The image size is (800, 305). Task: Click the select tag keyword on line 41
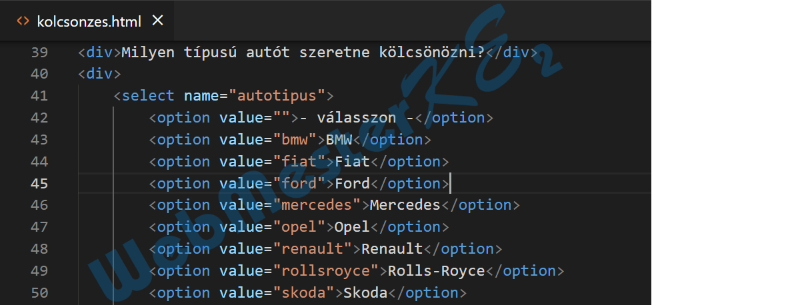[x=148, y=96]
